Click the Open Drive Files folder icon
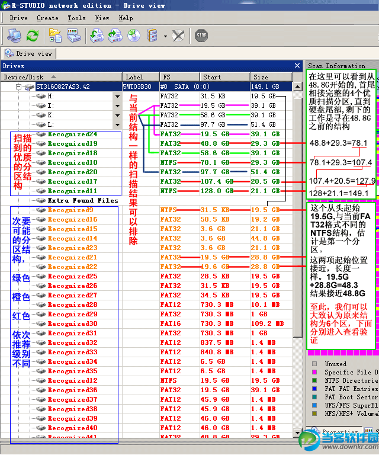The image size is (379, 455). (x=55, y=36)
